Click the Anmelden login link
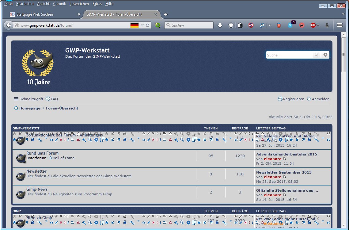349x230 pixels. point(320,99)
